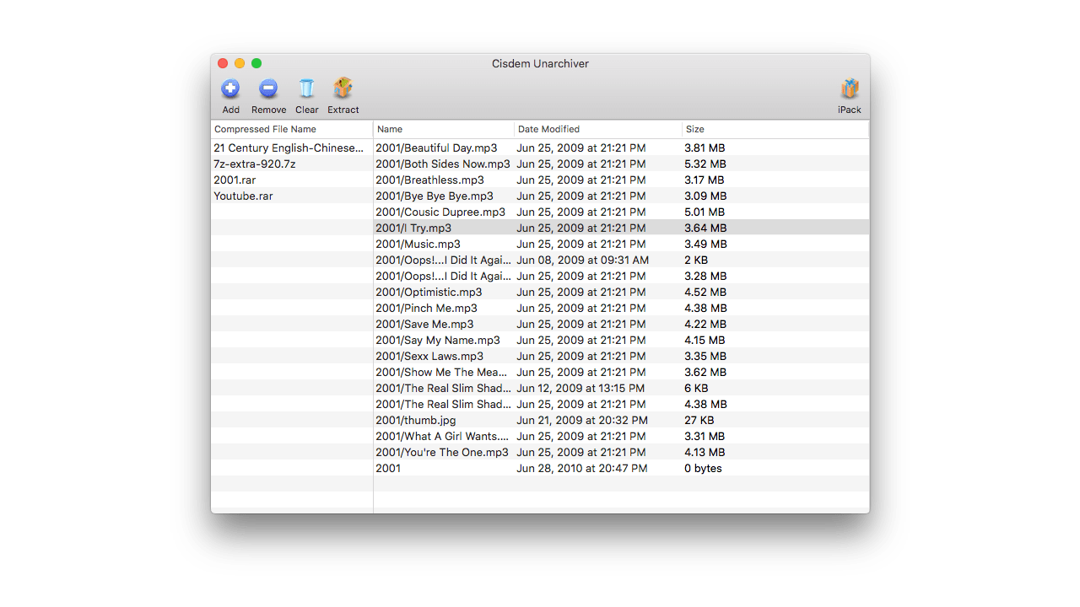Image resolution: width=1080 pixels, height=607 pixels.
Task: Sort by the Name column header
Action: click(444, 129)
